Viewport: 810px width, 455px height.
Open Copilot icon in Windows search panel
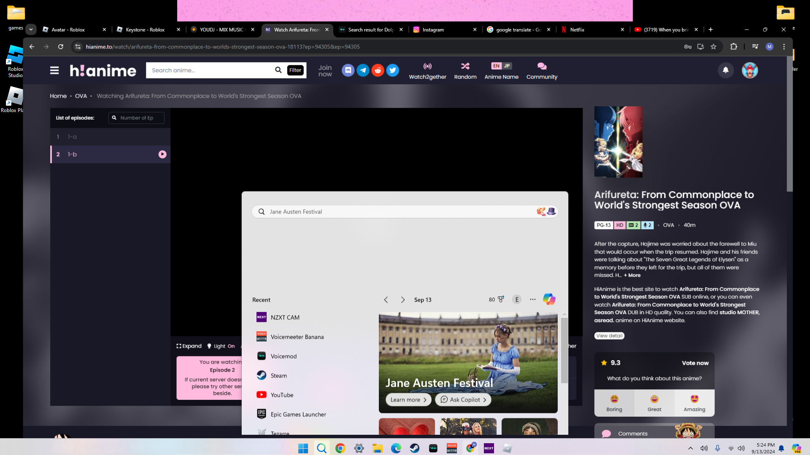[549, 300]
